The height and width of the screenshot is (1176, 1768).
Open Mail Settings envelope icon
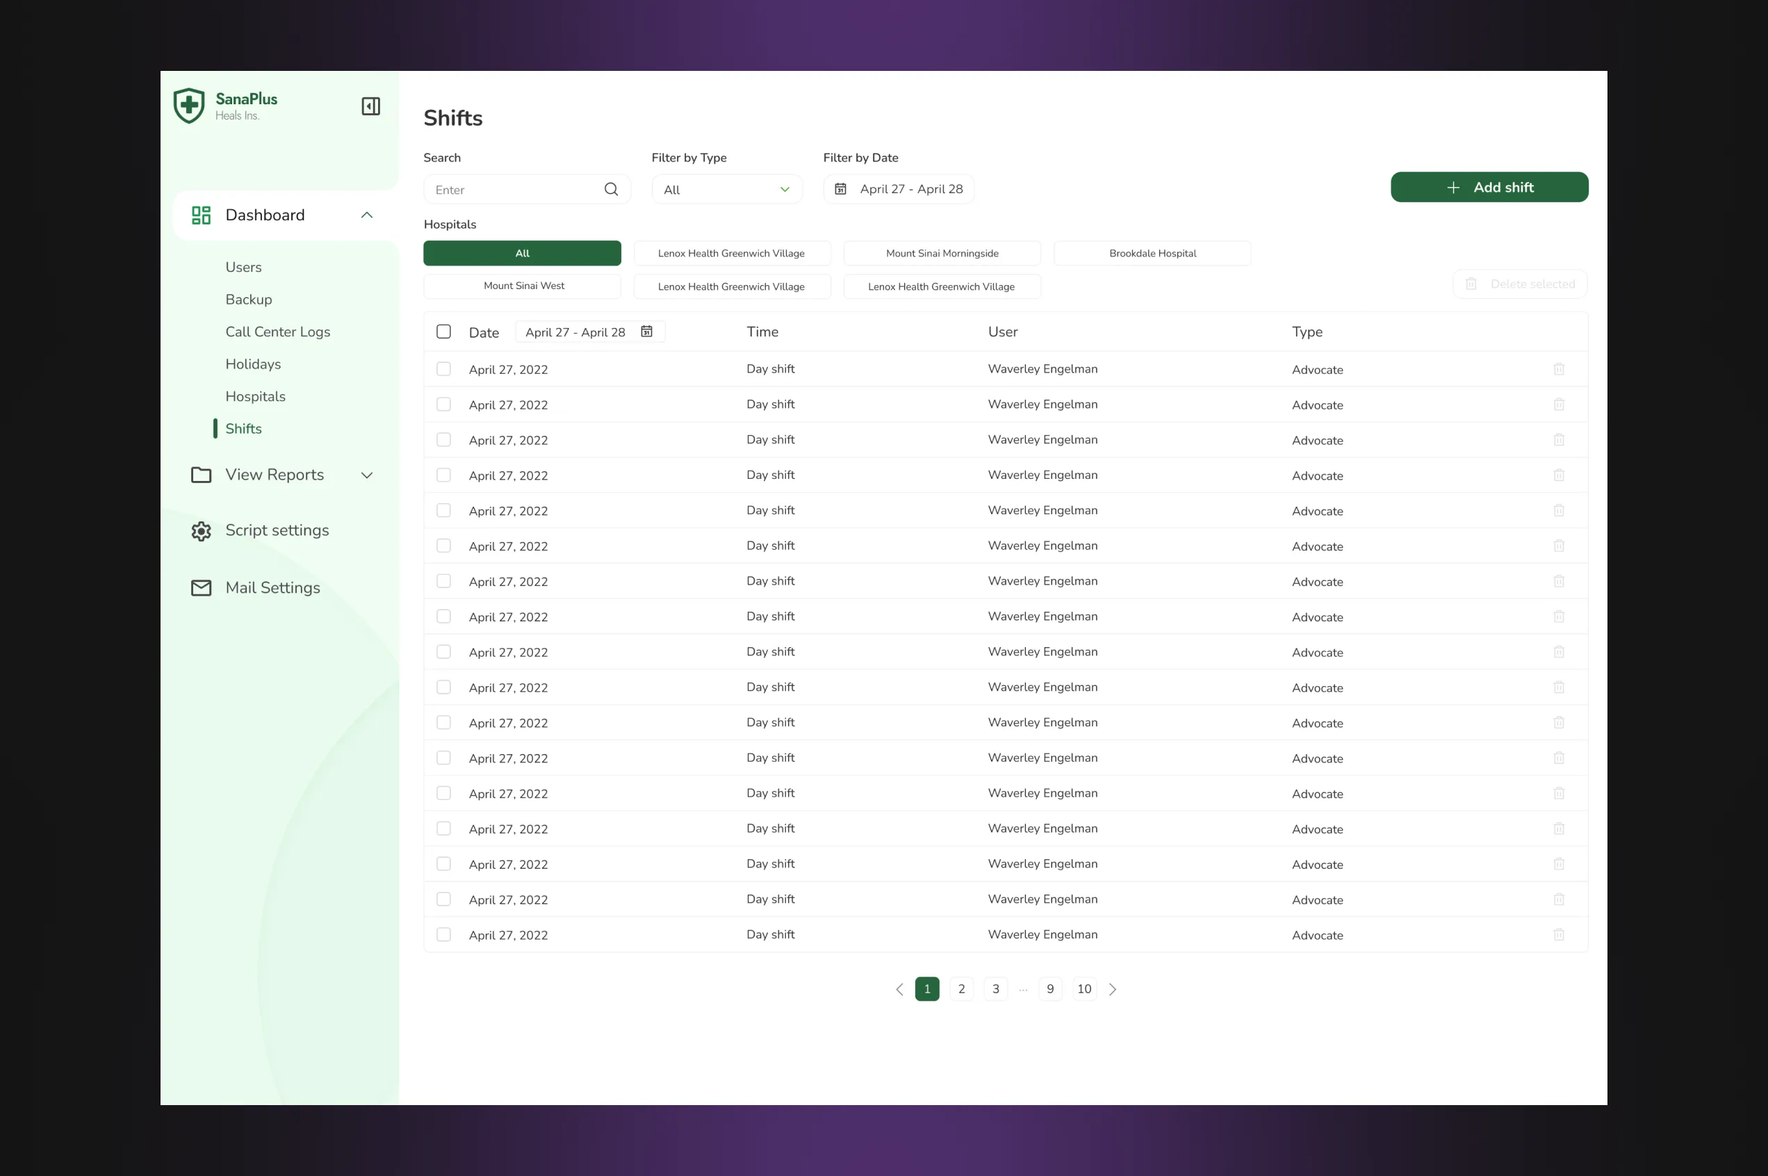[x=201, y=588]
